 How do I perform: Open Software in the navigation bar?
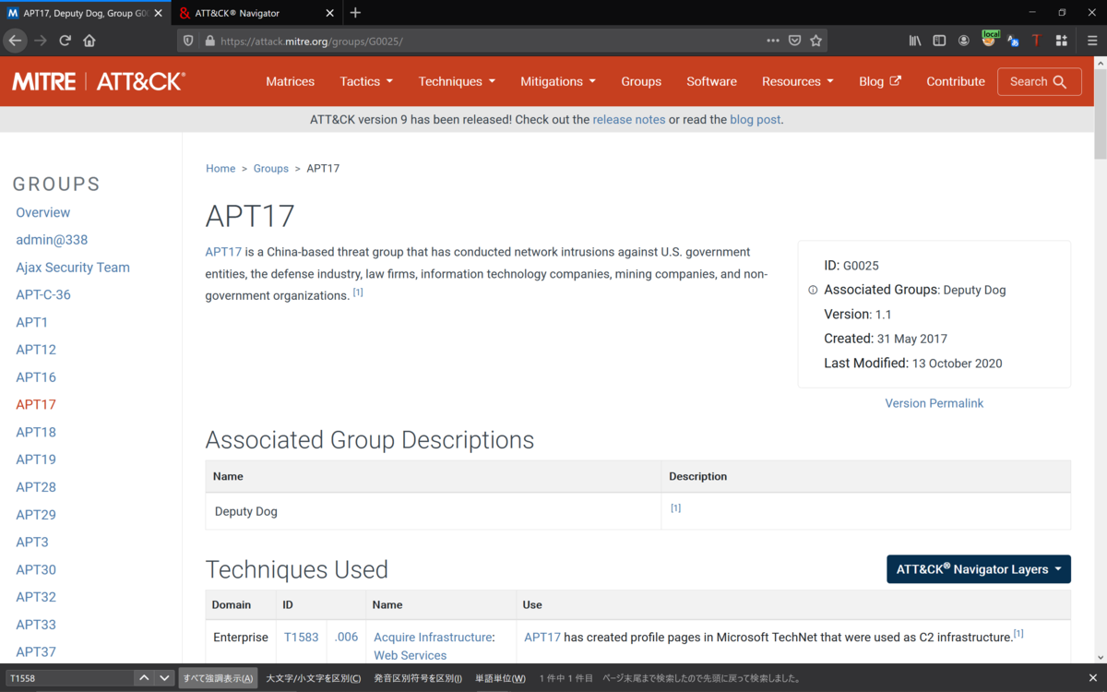(x=712, y=81)
